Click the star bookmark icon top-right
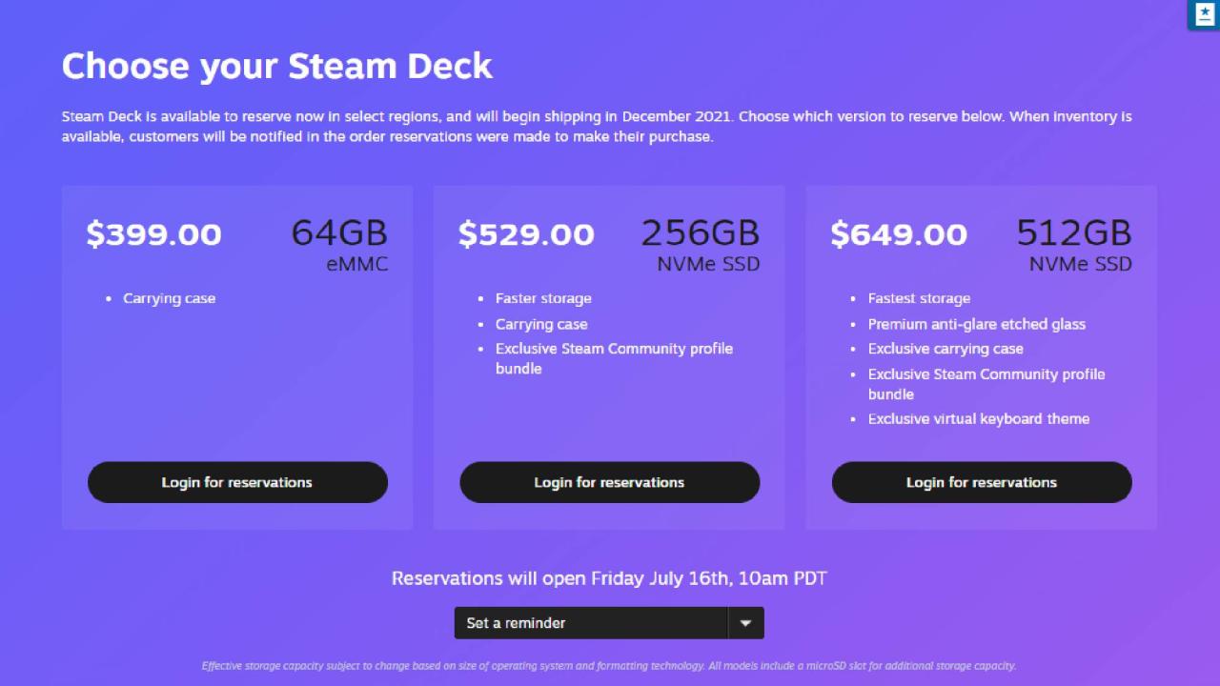Image resolution: width=1220 pixels, height=686 pixels. tap(1203, 15)
